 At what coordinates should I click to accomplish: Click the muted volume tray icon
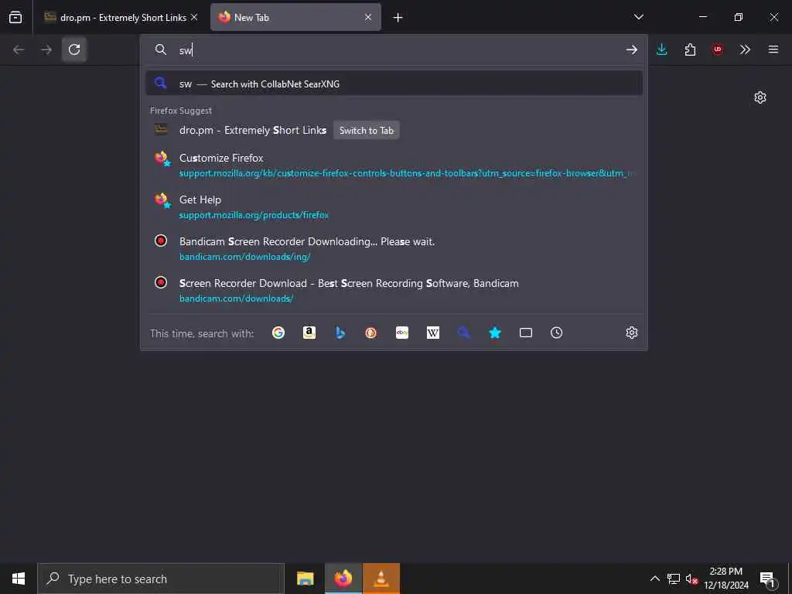point(691,579)
